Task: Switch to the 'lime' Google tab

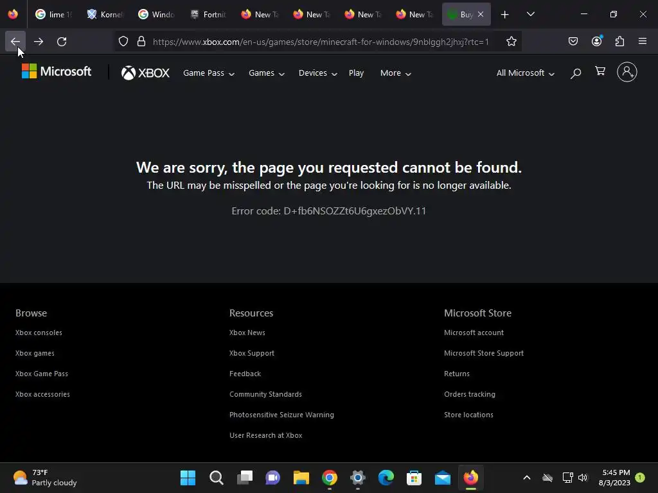Action: (53, 15)
